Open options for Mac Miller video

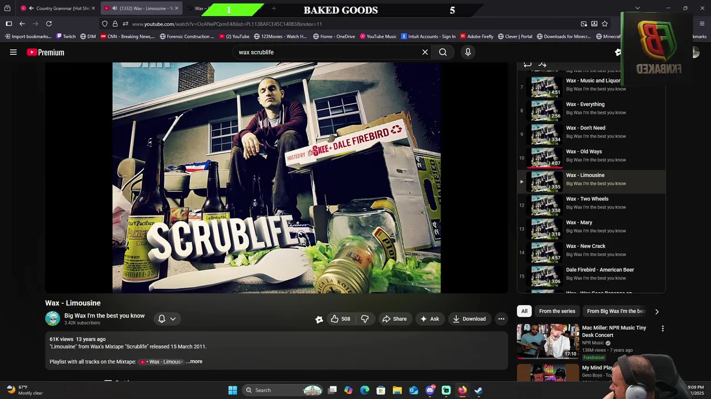coord(663,329)
